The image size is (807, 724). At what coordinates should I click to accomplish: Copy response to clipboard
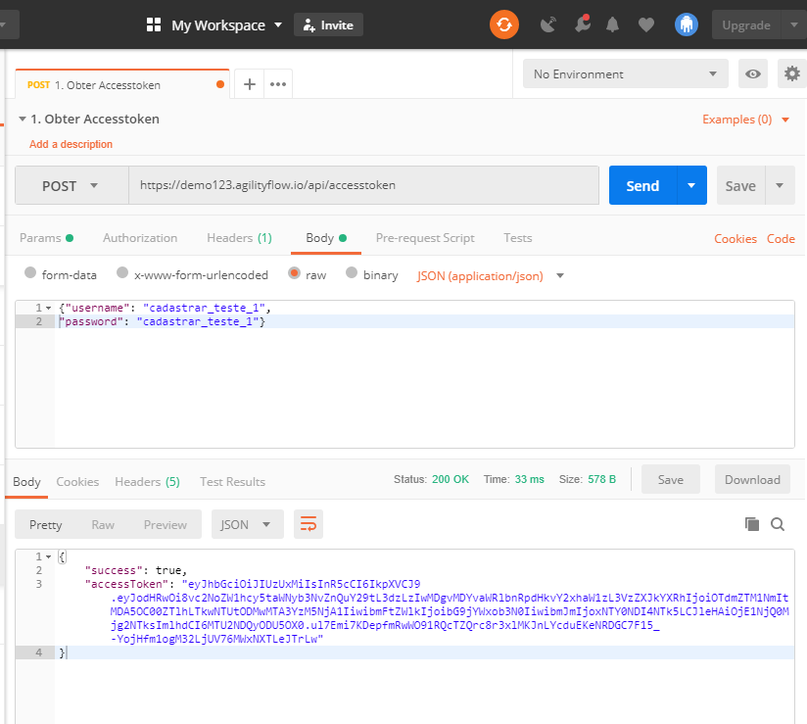click(752, 524)
